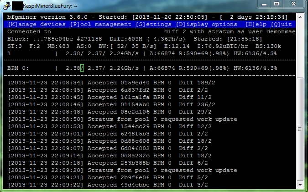
Task: Click 'BS:130k' best share value
Action: [x=268, y=46]
